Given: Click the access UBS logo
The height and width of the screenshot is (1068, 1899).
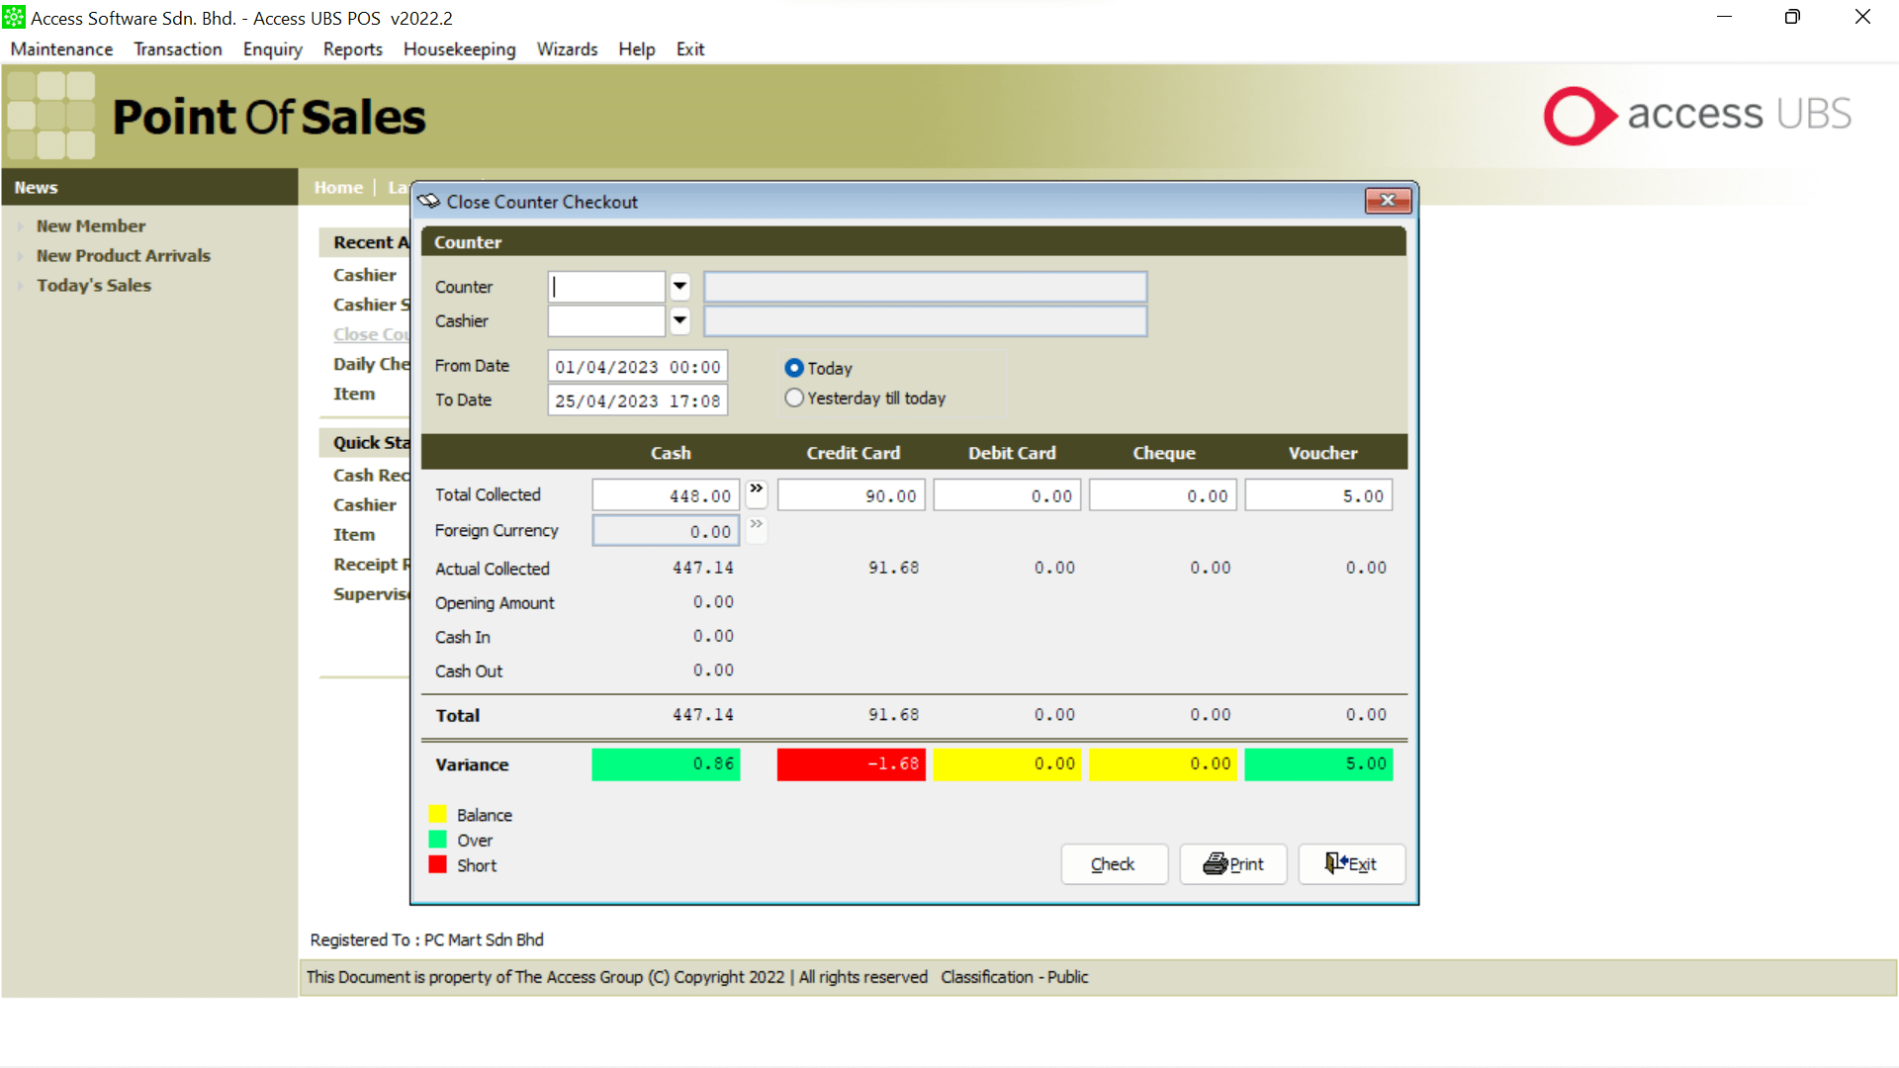Looking at the screenshot, I should 1697,116.
